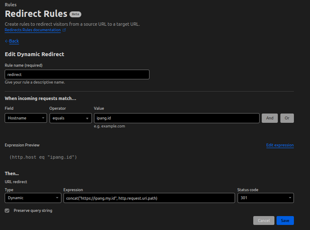Viewport: 310px width, 230px height.
Task: Go back using the Back link
Action: pos(14,41)
